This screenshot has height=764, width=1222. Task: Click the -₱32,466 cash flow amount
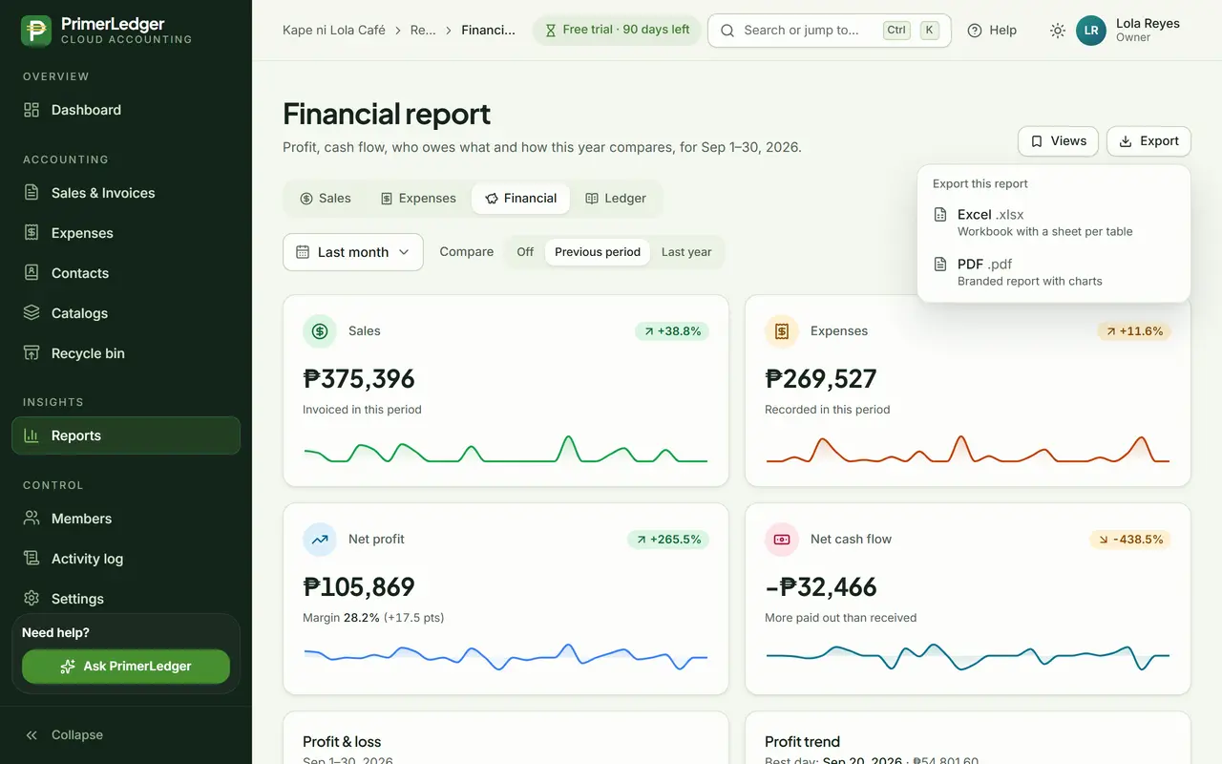(821, 587)
